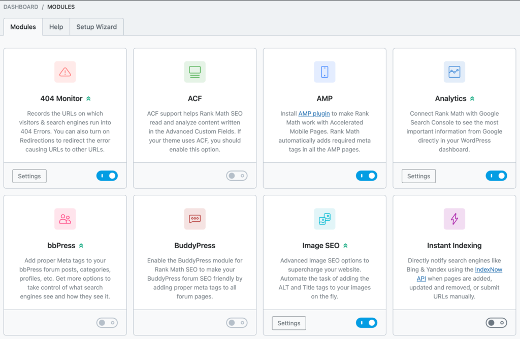Click the Instant Indexing module title
This screenshot has width=520, height=339.
coord(454,246)
